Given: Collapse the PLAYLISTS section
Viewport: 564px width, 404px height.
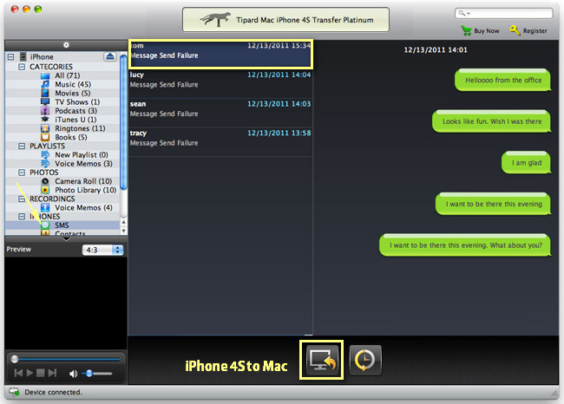Looking at the screenshot, I should click(x=22, y=146).
